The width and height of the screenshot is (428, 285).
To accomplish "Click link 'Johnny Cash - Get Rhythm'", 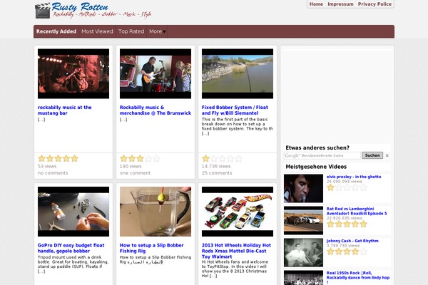I will (x=352, y=241).
